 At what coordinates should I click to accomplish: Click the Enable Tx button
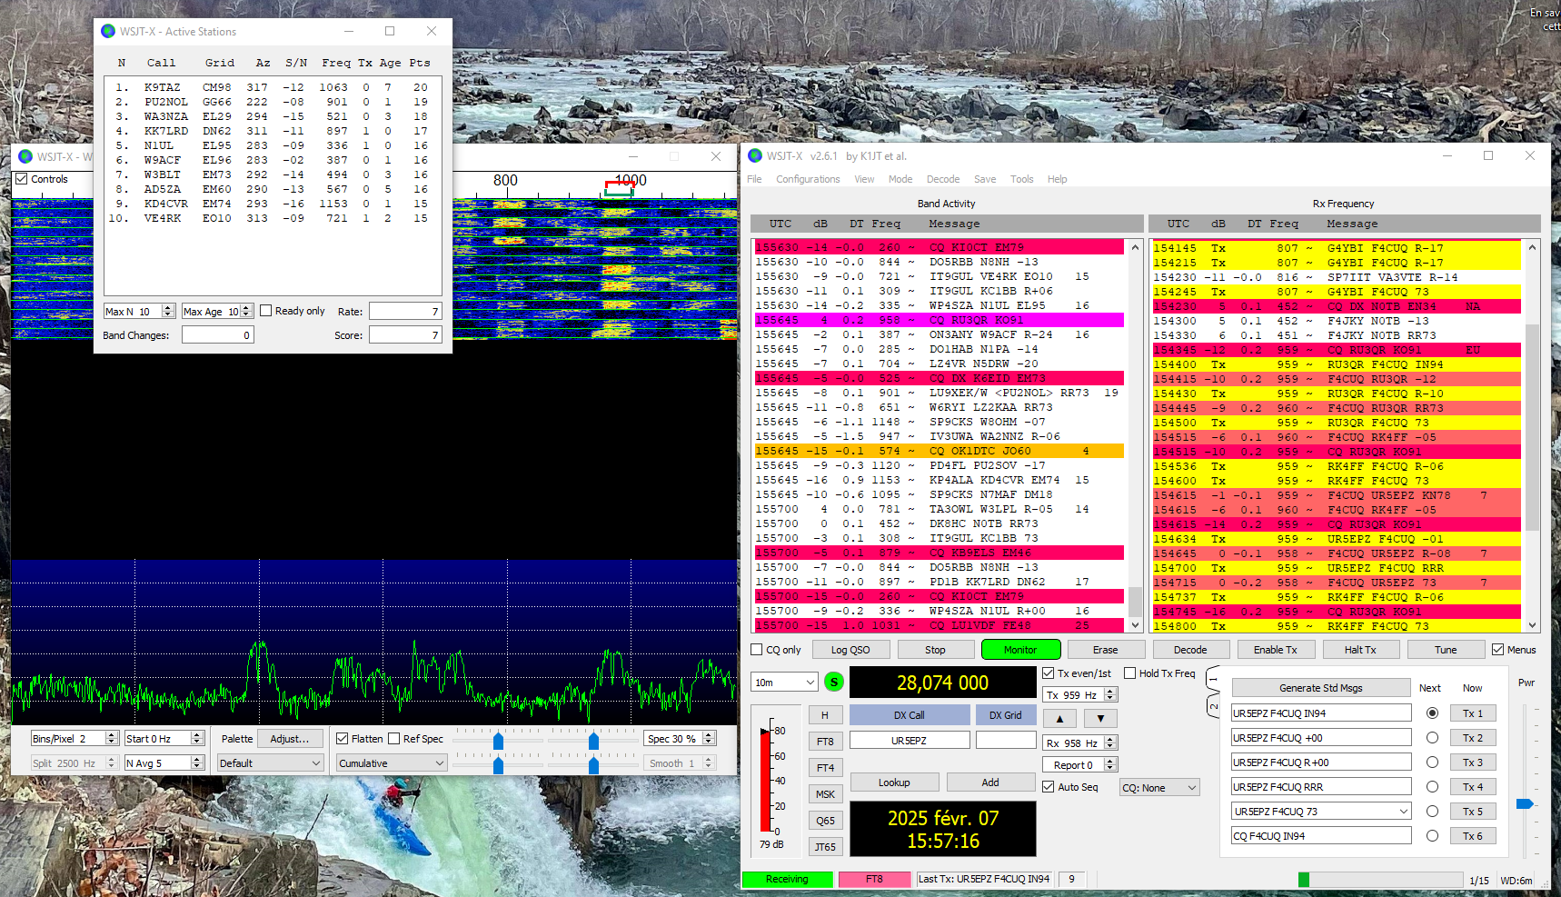[1275, 650]
